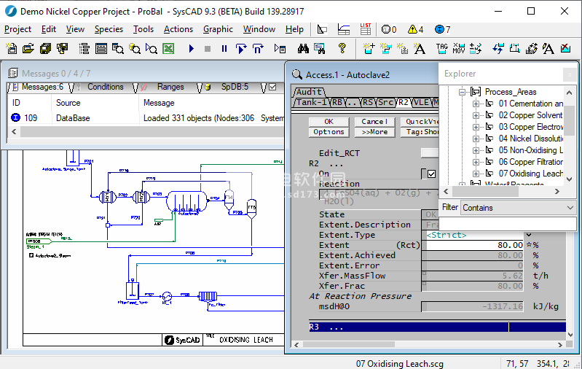This screenshot has height=369, width=582.
Task: Click the Options button
Action: pyautogui.click(x=329, y=132)
